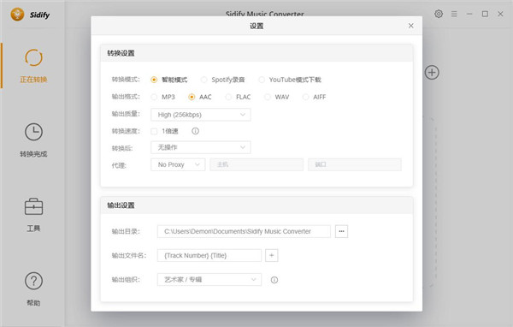Click the plus button beside output filename

(x=272, y=255)
